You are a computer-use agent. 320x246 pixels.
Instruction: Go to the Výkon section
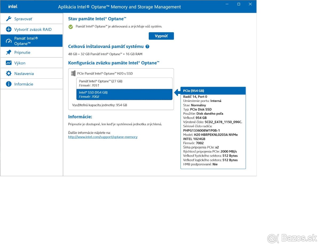(x=20, y=63)
